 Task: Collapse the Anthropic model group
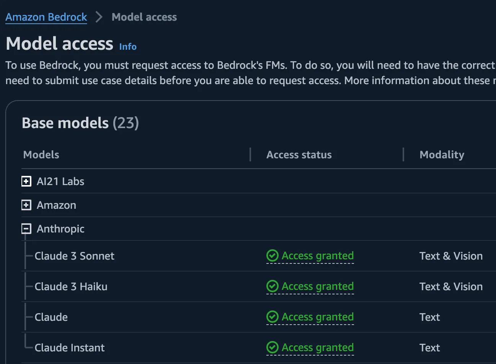(26, 229)
